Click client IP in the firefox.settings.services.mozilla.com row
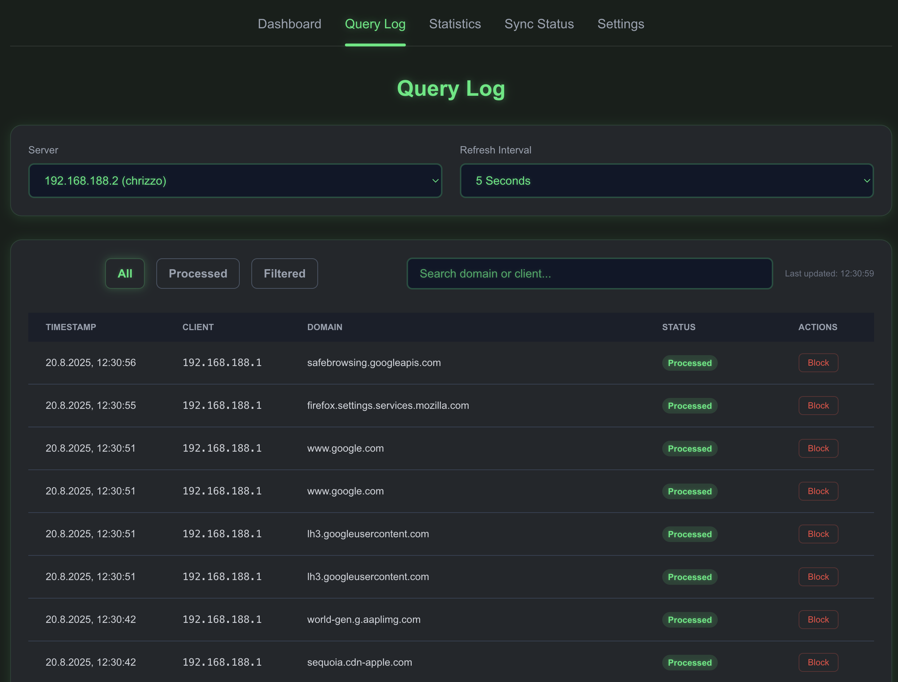This screenshot has width=898, height=682. click(x=222, y=406)
